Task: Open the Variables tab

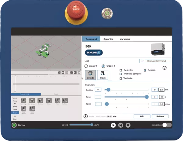Action: pyautogui.click(x=125, y=39)
